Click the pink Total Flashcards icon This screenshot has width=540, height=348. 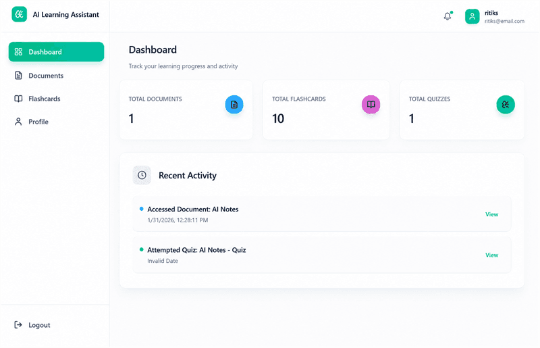[x=371, y=105]
